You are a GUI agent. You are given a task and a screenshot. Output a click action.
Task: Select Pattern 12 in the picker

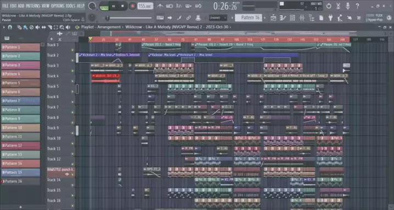point(21,145)
